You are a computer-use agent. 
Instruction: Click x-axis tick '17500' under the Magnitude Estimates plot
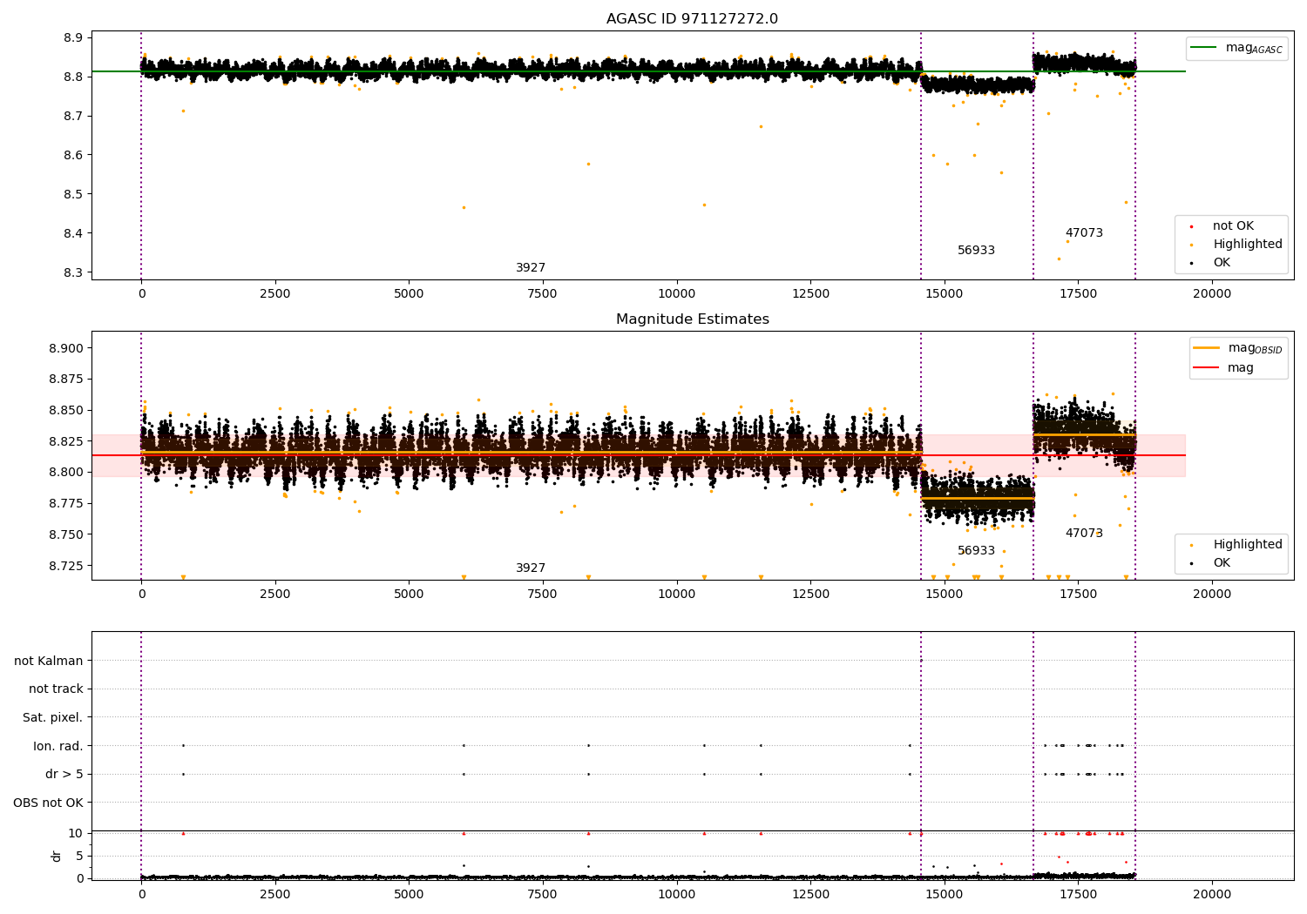click(1078, 595)
